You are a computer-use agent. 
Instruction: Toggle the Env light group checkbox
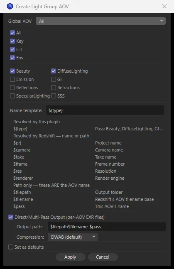12,58
